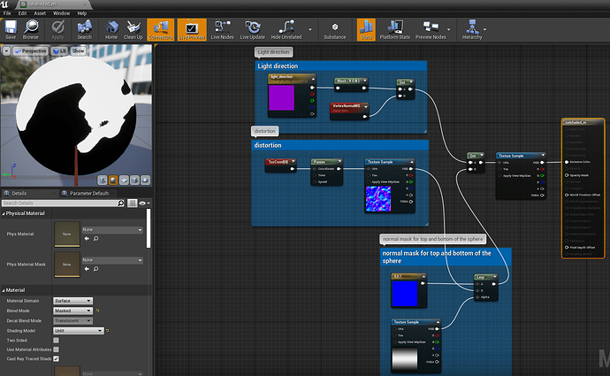This screenshot has height=376, width=610.
Task: Click the purple light_direction color swatch
Action: tap(281, 97)
